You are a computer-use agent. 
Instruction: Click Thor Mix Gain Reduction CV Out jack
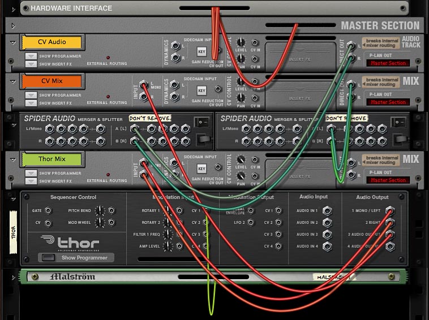(218, 167)
